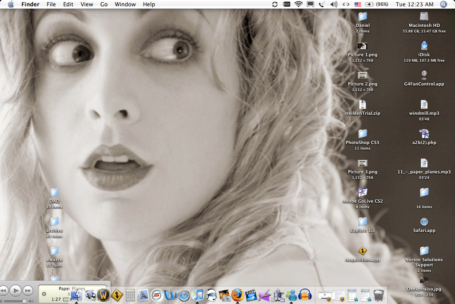The width and height of the screenshot is (455, 304).
Task: Open iTunes in the dock
Action: [x=198, y=295]
